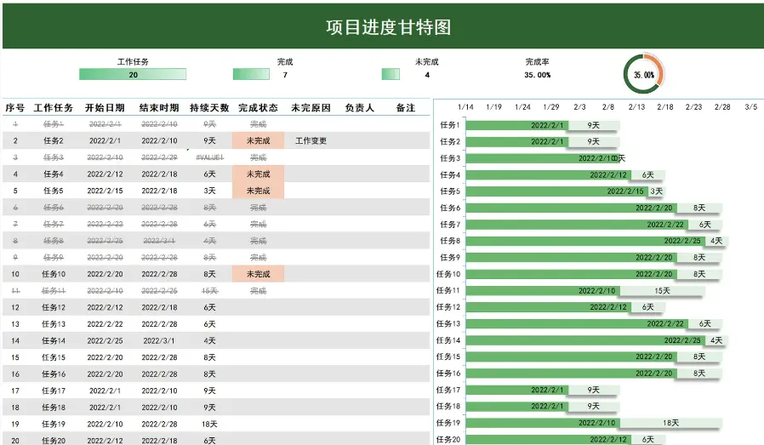Click the 任务17 label in the Gantt chart
Image resolution: width=764 pixels, height=445 pixels.
(x=448, y=390)
